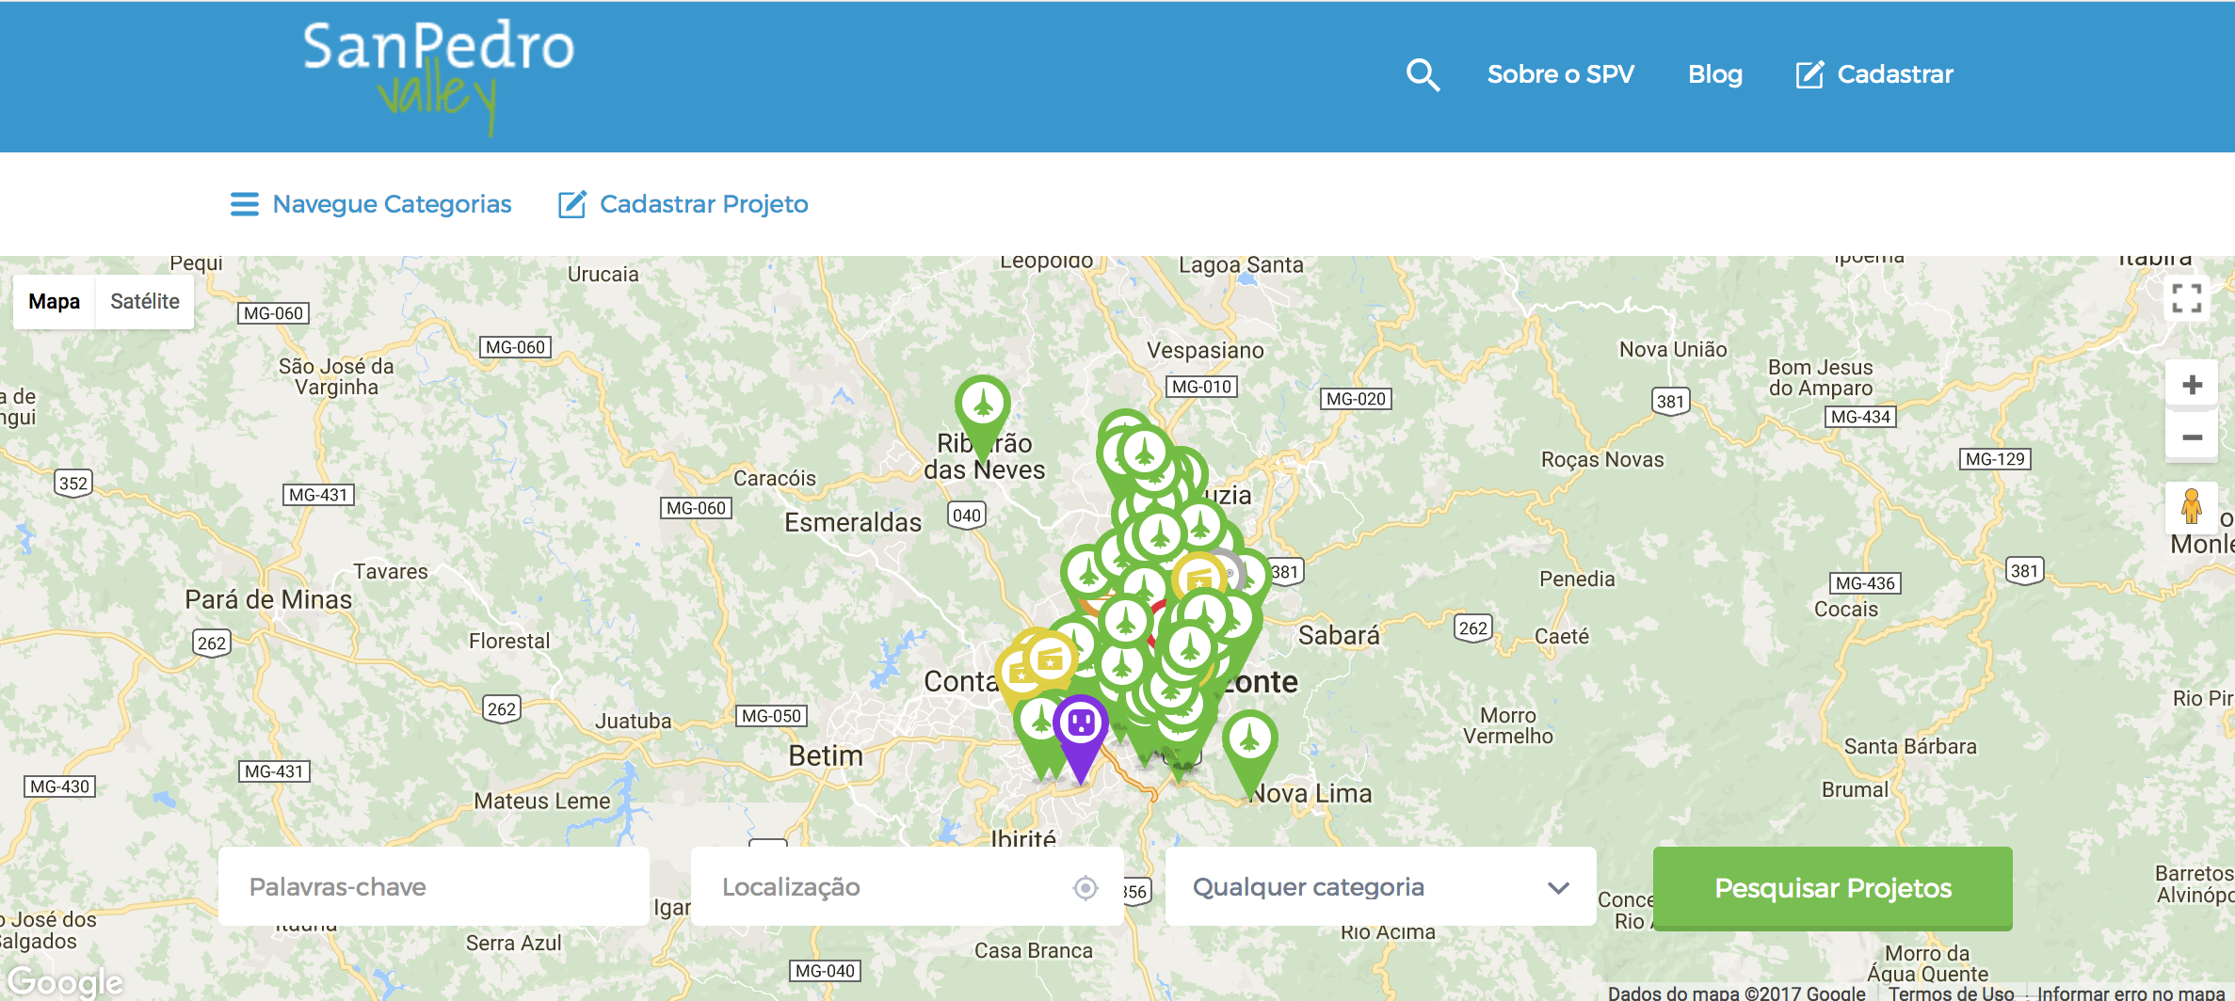The height and width of the screenshot is (1001, 2235).
Task: Open search with the magnifier icon
Action: 1423,74
